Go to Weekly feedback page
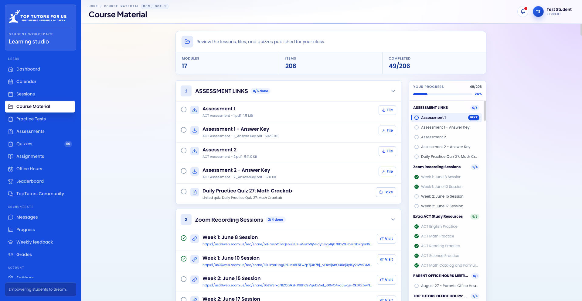This screenshot has width=582, height=301. coord(40,242)
